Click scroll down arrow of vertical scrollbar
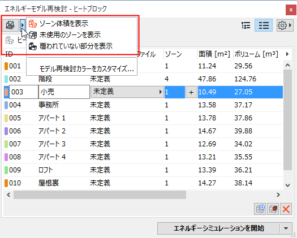The image size is (297, 238). [287, 185]
